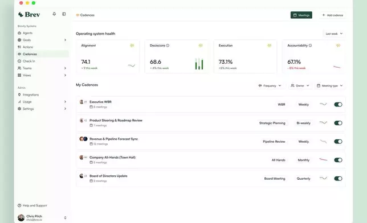The height and width of the screenshot is (223, 367).
Task: Click Executive WBR owner avatar
Action: (81, 102)
